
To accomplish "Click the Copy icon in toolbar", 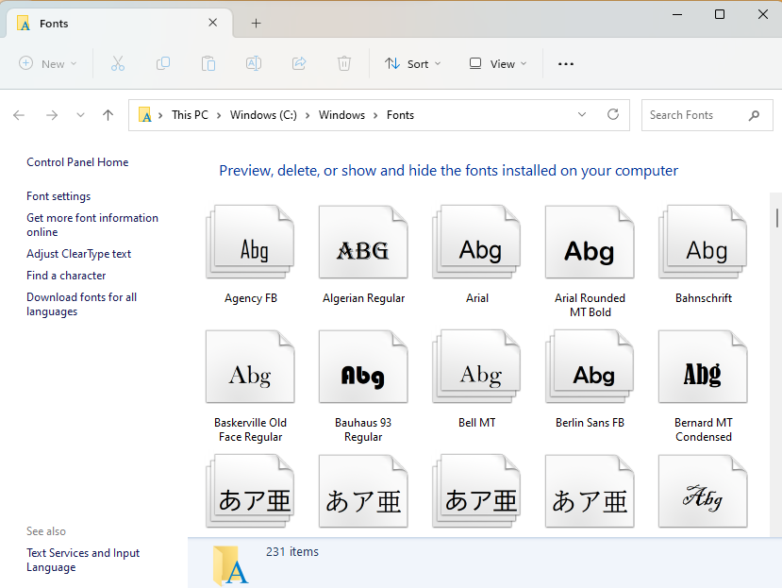I will (x=163, y=63).
